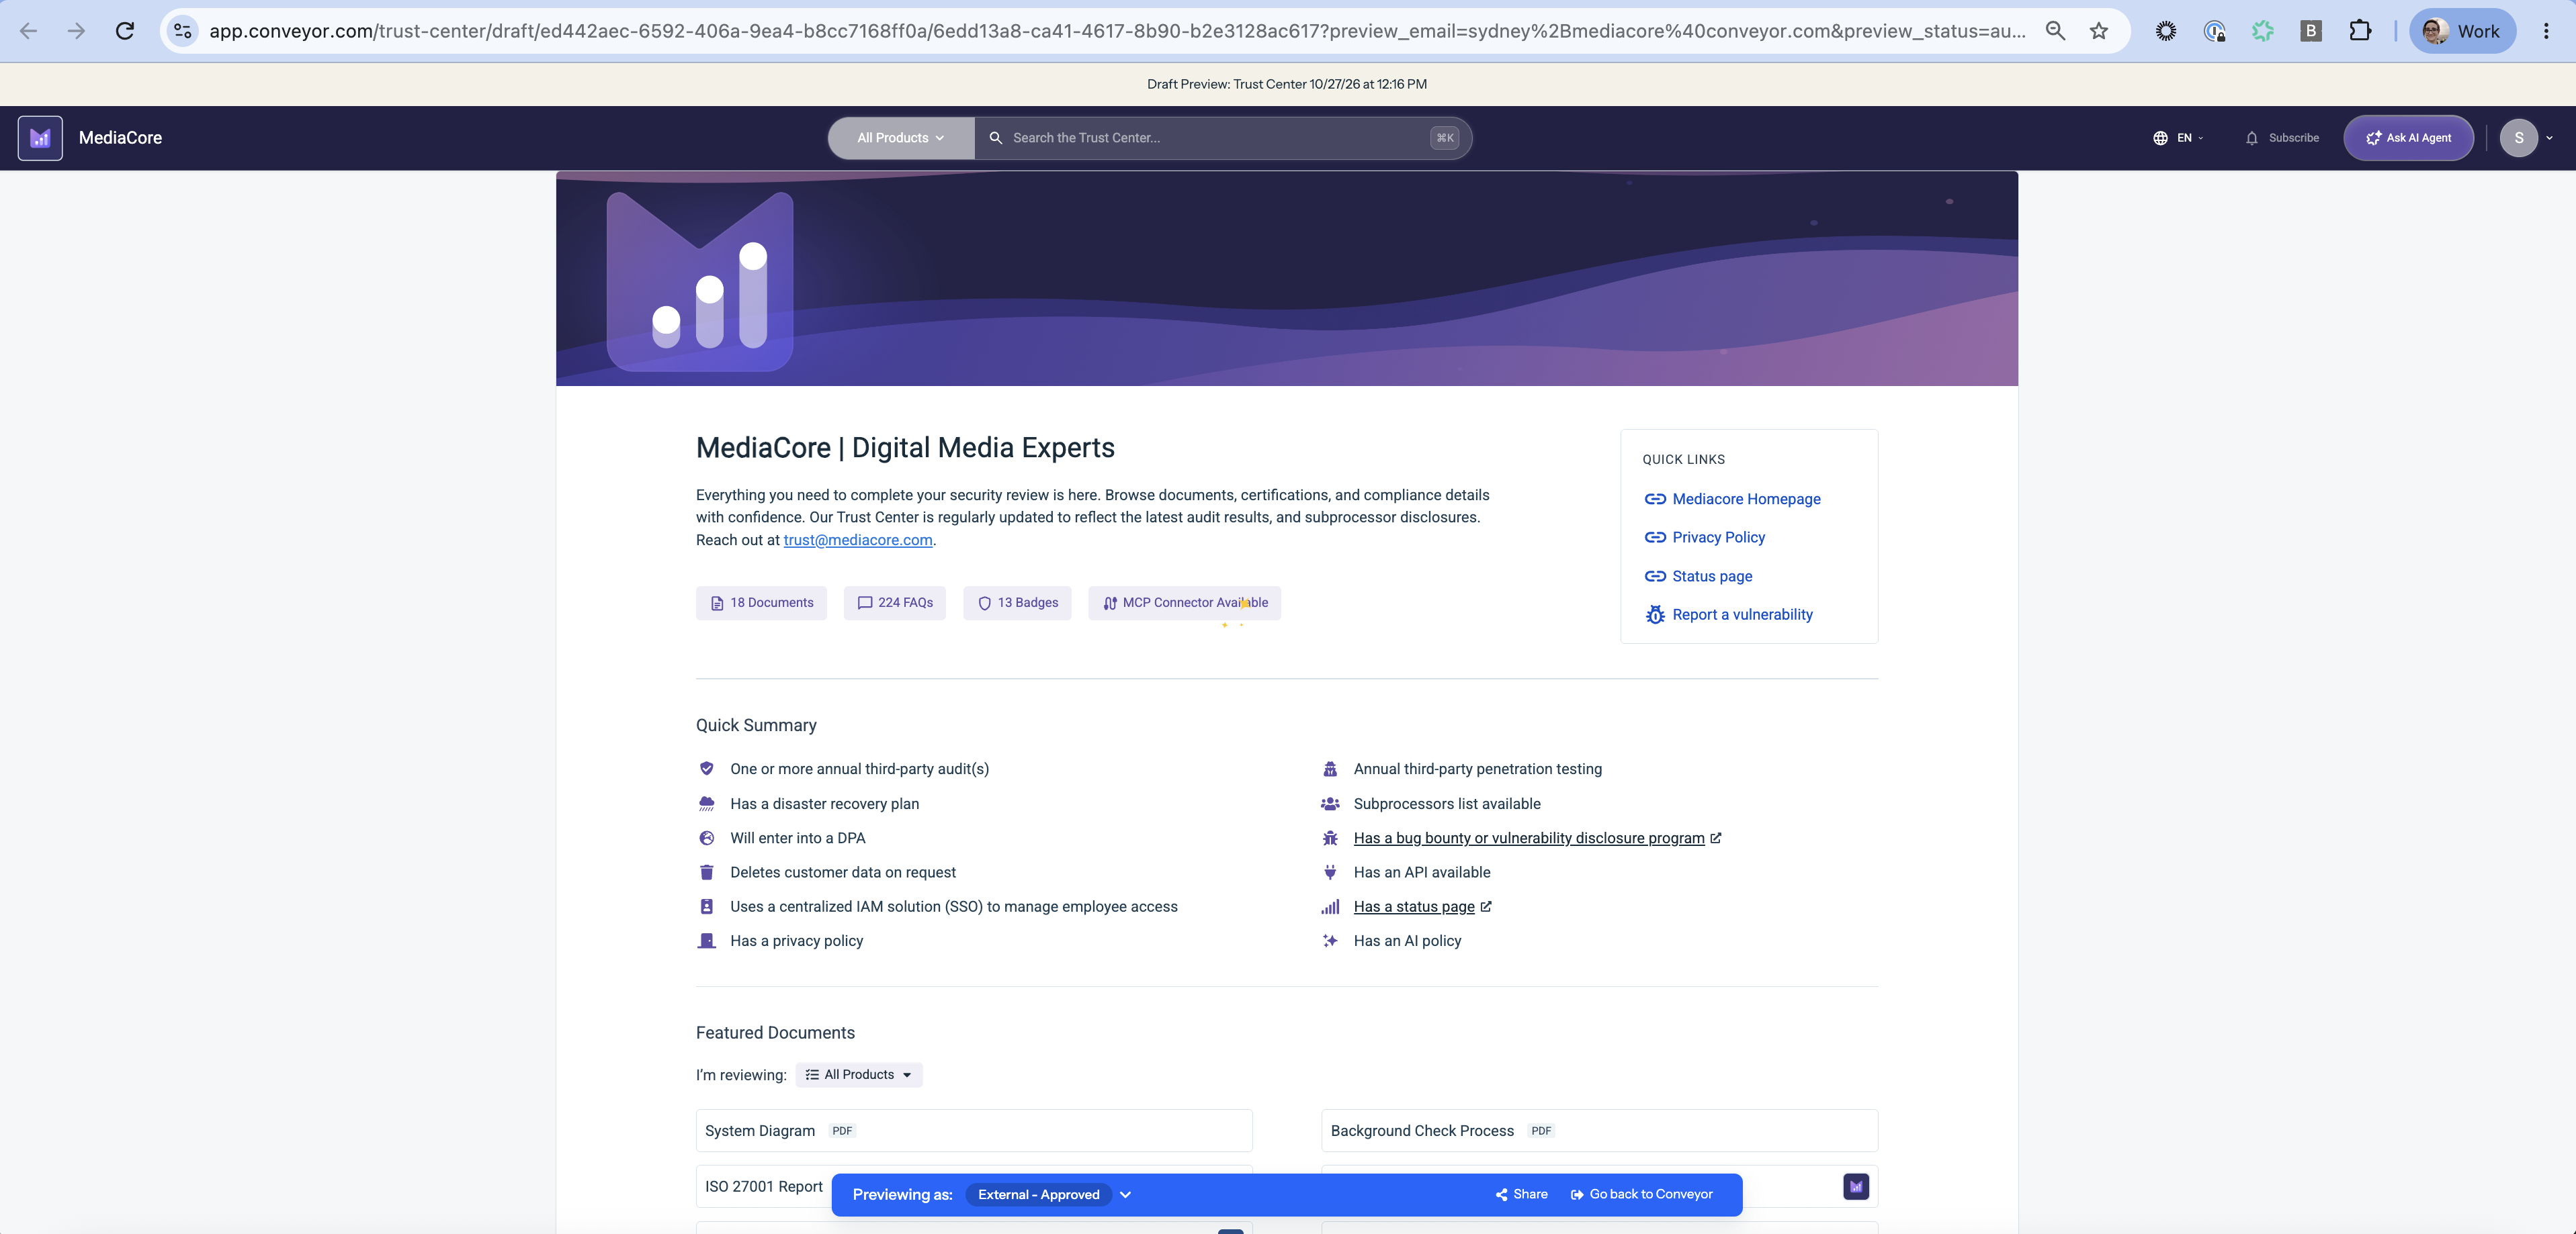Click Go back to Conveyor

pyautogui.click(x=1641, y=1195)
